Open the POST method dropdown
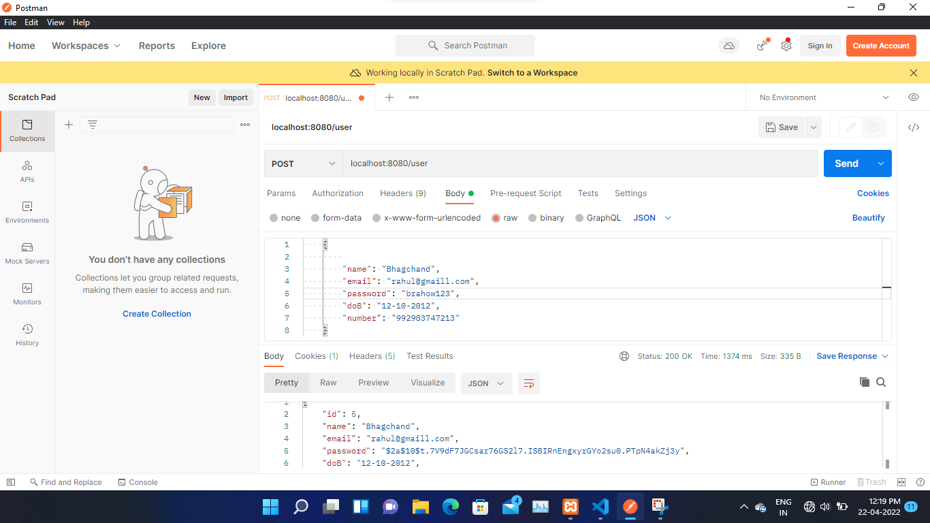This screenshot has height=523, width=930. (x=302, y=163)
